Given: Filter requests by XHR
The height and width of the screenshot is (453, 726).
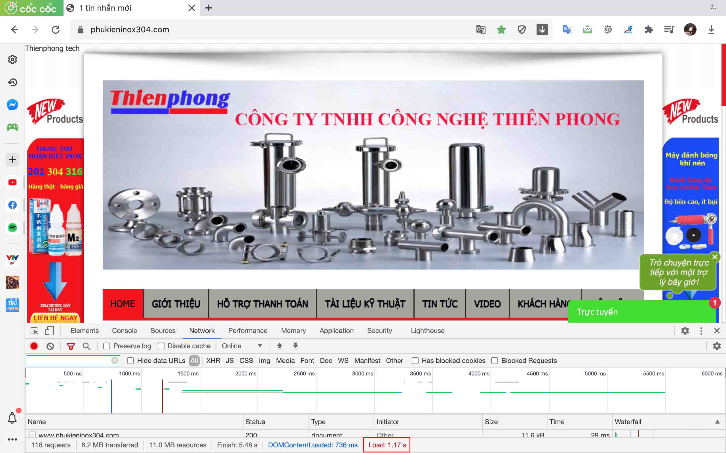Looking at the screenshot, I should pos(213,361).
